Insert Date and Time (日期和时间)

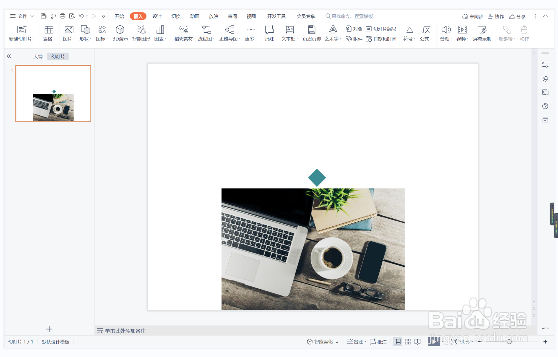coord(381,39)
